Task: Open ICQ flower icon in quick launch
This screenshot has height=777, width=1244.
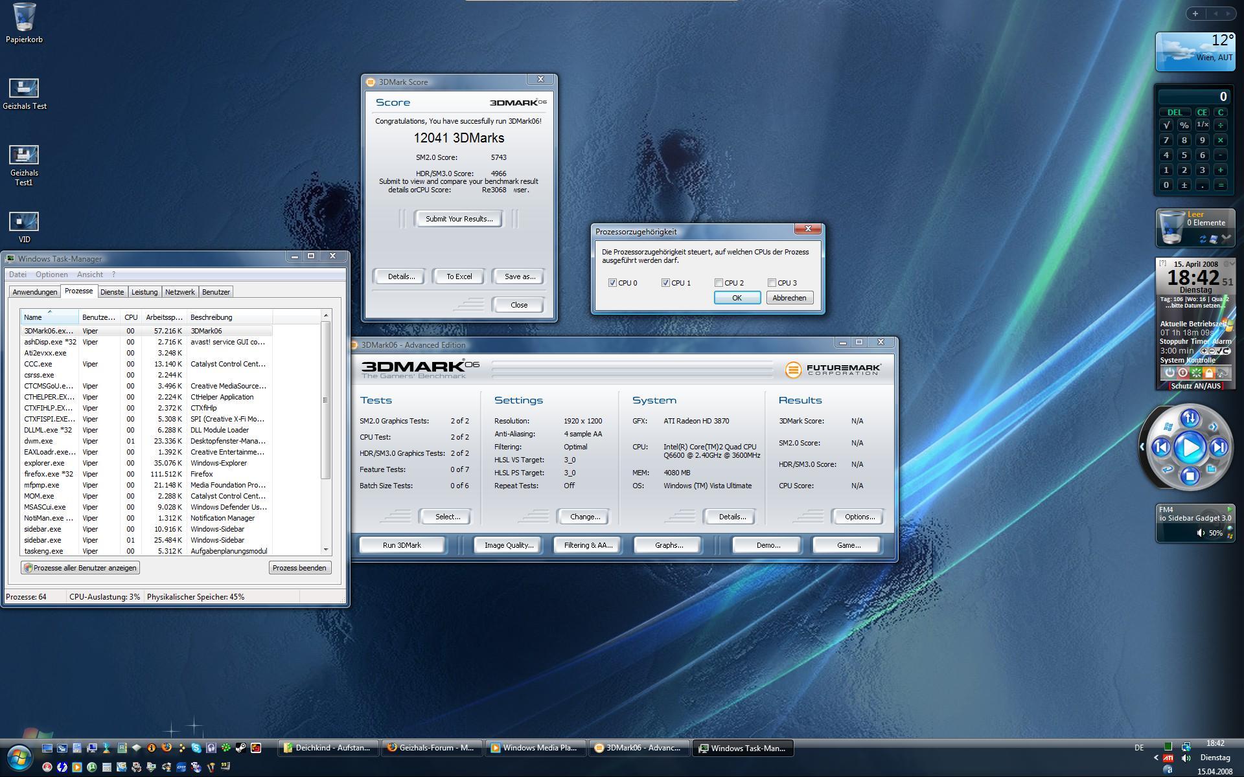Action: [x=226, y=748]
